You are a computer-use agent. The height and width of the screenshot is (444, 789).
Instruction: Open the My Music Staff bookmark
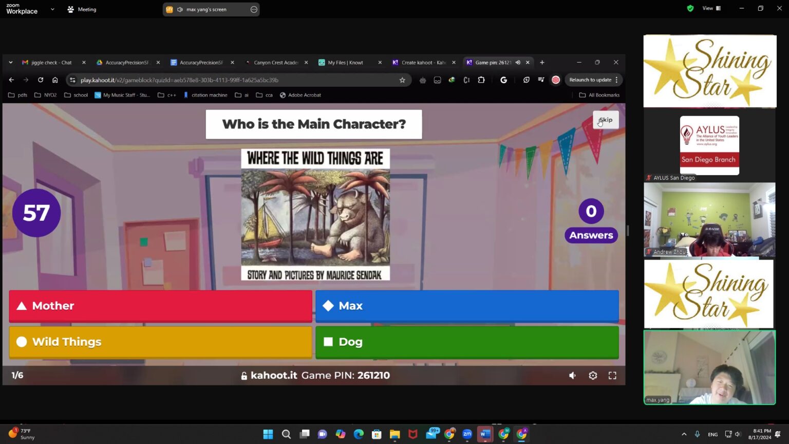point(122,95)
